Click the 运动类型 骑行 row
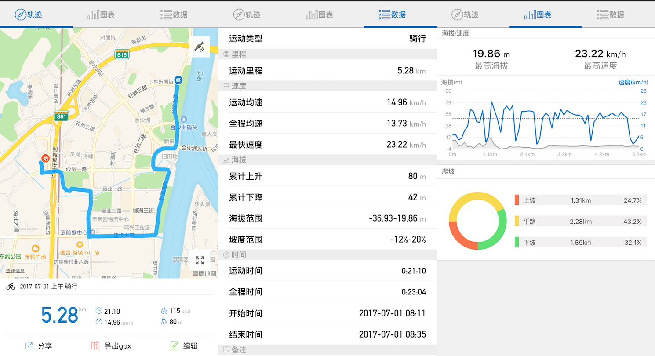 click(x=327, y=39)
